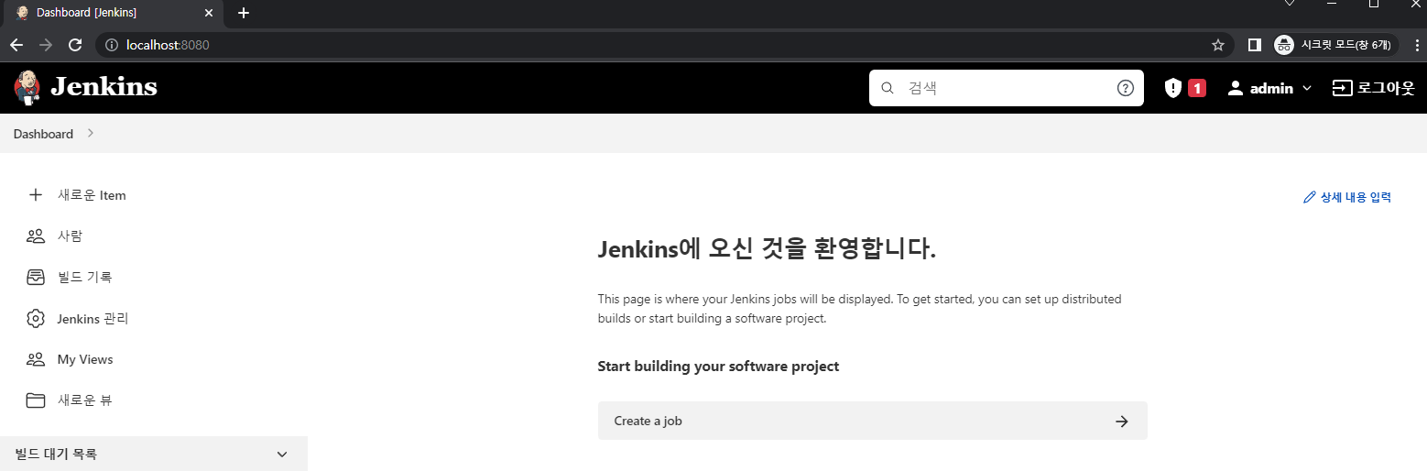1427x471 pixels.
Task: Click the gear icon beside Jenkins 관리
Action: click(36, 318)
